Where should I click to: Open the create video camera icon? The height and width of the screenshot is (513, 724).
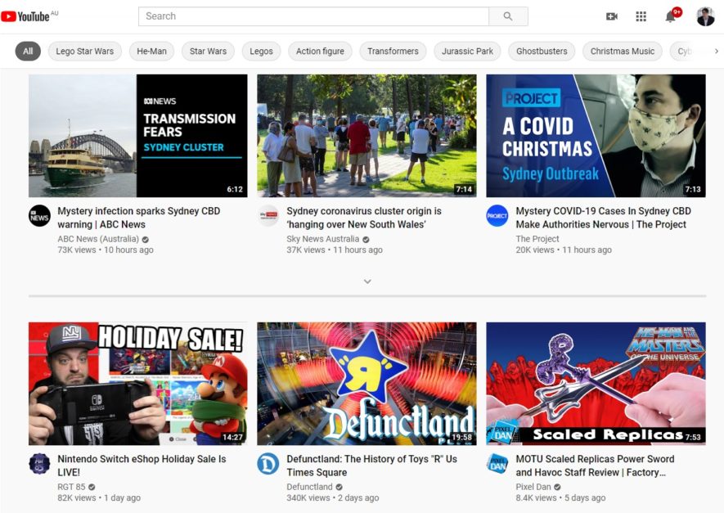(612, 16)
